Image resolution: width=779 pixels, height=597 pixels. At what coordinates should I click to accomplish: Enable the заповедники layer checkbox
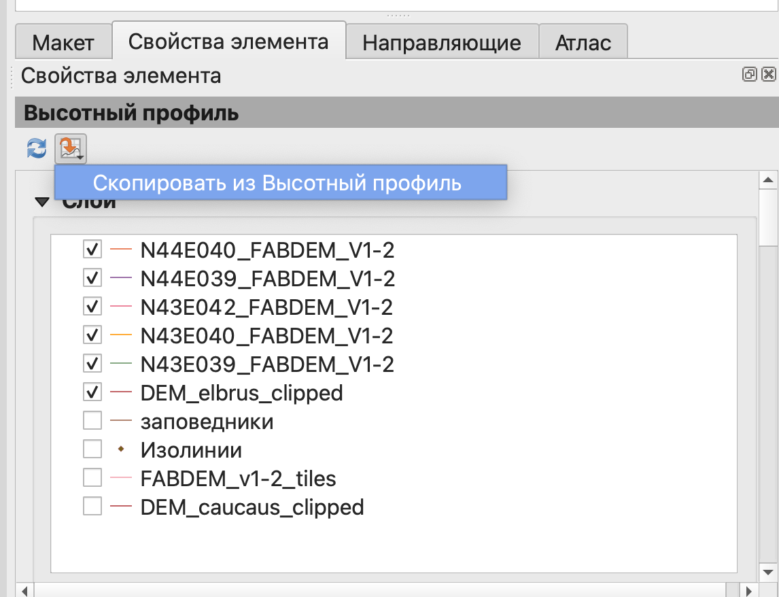(92, 422)
